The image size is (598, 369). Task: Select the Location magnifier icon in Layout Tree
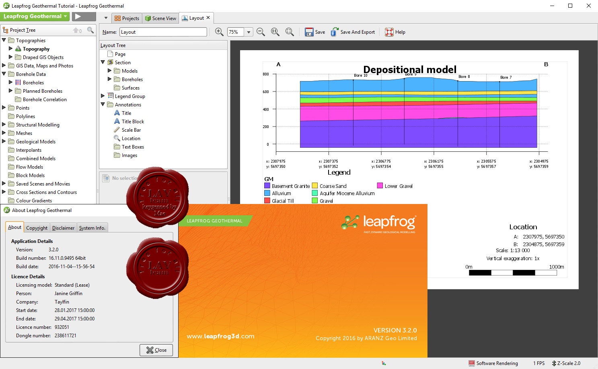117,138
